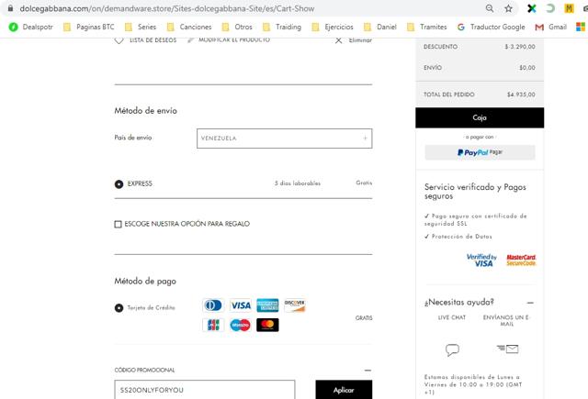Open the Gmail bookmark
Screen dimensions: 588x399
(550, 27)
